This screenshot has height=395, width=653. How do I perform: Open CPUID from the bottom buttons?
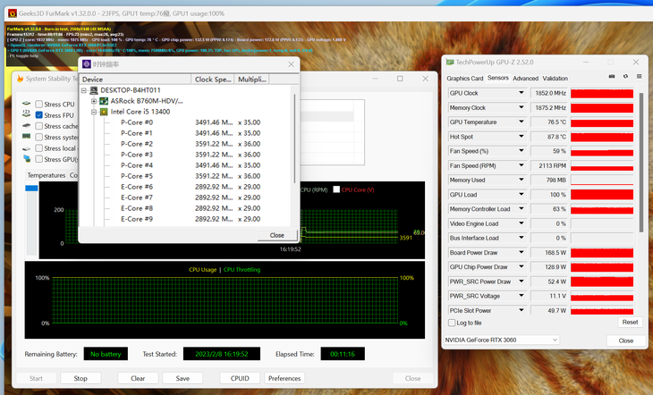[240, 378]
